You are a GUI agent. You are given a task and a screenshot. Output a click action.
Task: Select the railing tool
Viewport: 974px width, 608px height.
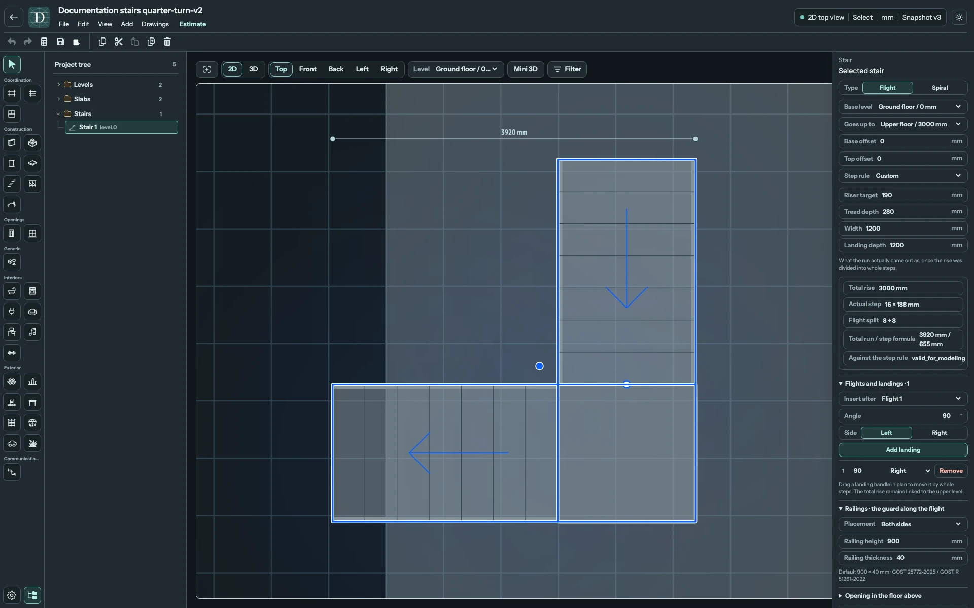pos(32,184)
